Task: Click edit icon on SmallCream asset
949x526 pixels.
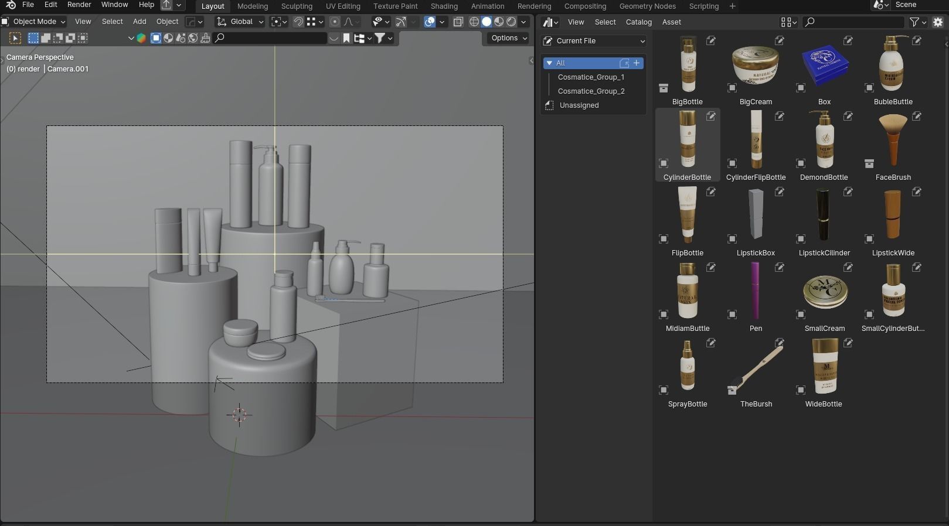Action: [x=848, y=267]
